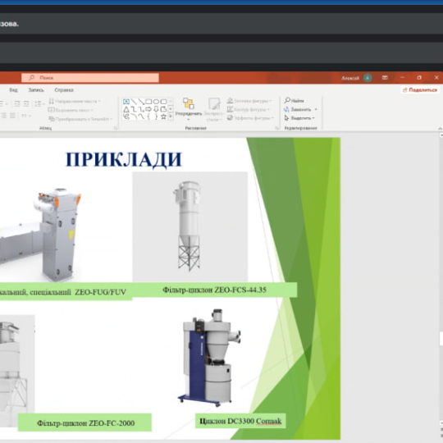Open the Выровнять текст align text dropdown
This screenshot has width=443, height=443.
pyautogui.click(x=71, y=110)
